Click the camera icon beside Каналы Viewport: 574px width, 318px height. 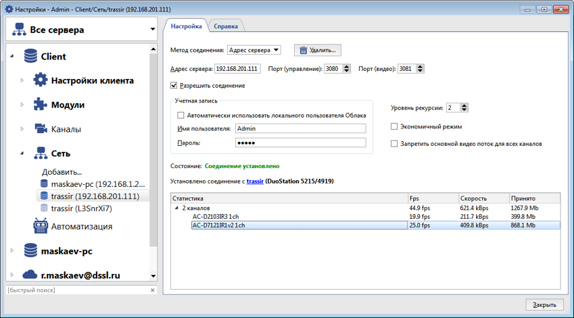pos(41,129)
